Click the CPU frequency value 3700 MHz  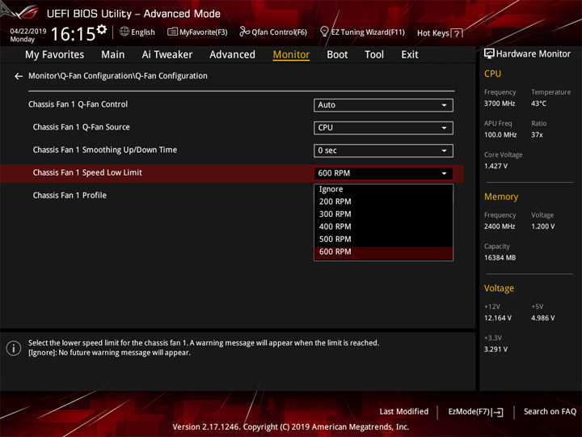(500, 104)
